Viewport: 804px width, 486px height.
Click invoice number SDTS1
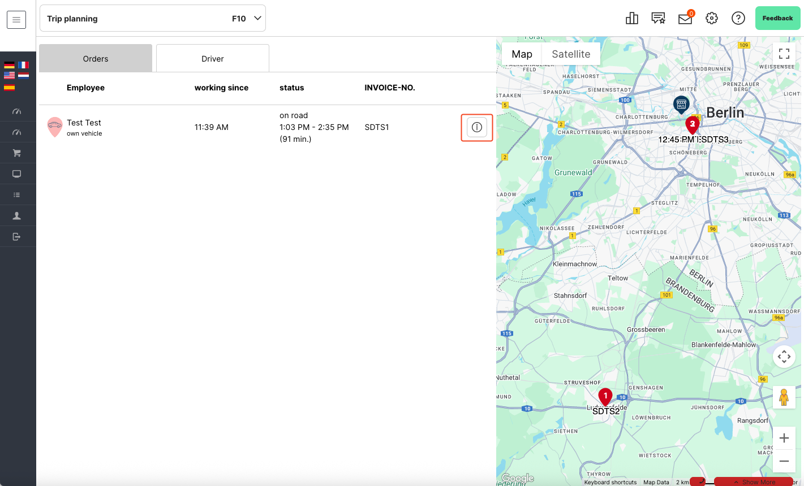377,127
